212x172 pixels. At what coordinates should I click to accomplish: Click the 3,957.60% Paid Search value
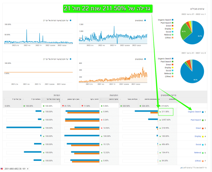[166, 120]
